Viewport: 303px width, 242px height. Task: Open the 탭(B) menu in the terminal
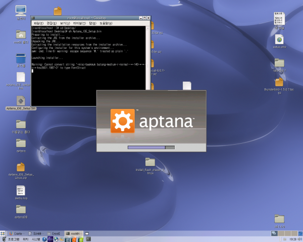click(92, 23)
